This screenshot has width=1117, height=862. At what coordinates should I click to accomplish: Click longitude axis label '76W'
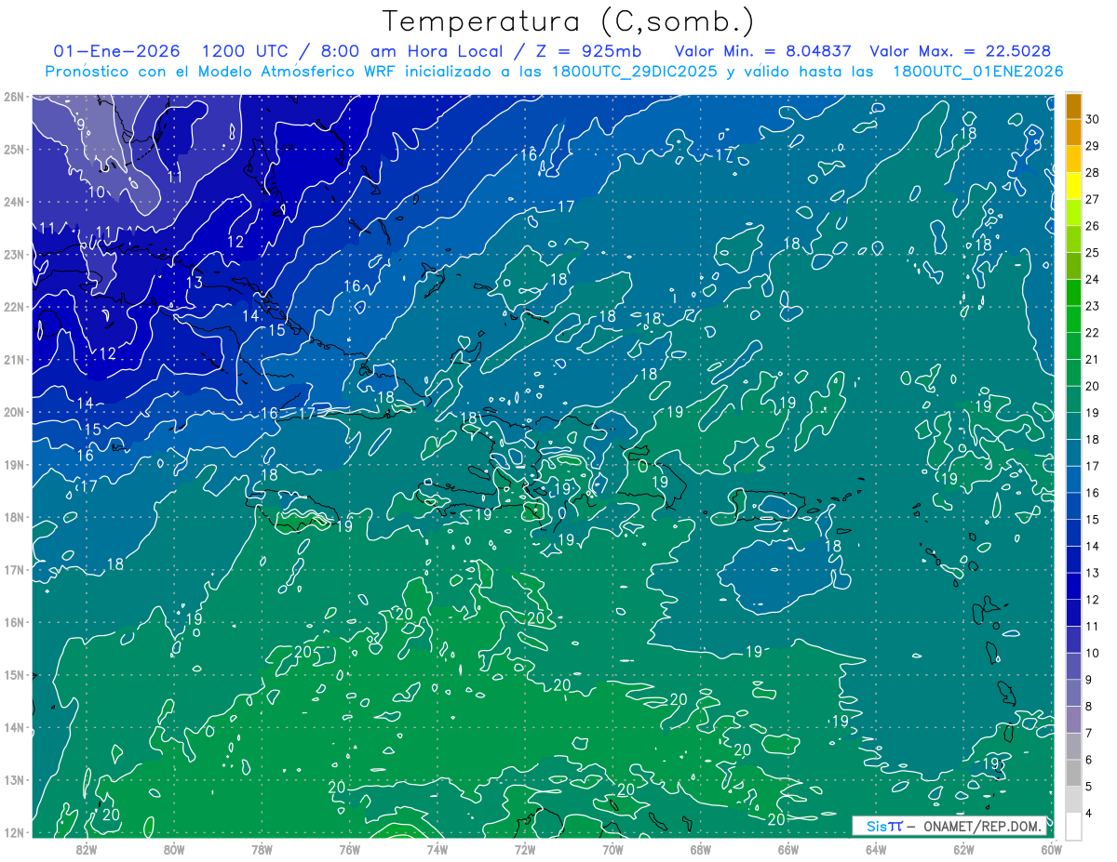(349, 849)
